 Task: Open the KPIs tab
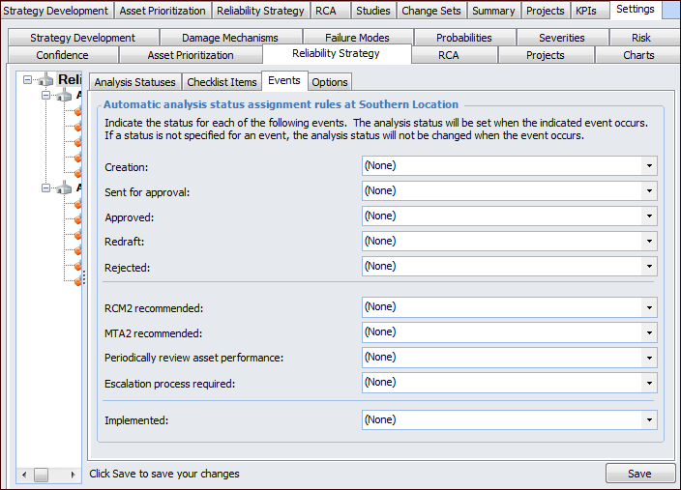click(585, 11)
